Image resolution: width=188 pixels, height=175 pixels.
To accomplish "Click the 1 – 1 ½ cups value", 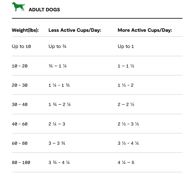I will tap(126, 66).
